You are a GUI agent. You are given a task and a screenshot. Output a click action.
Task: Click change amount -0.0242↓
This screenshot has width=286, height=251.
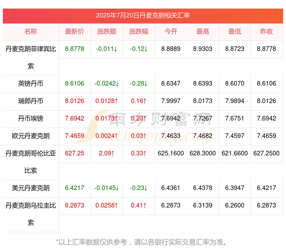[107, 84]
